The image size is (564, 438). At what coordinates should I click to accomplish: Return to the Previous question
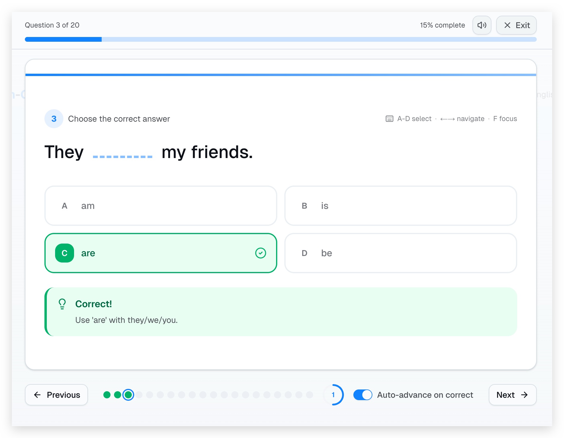pos(56,395)
